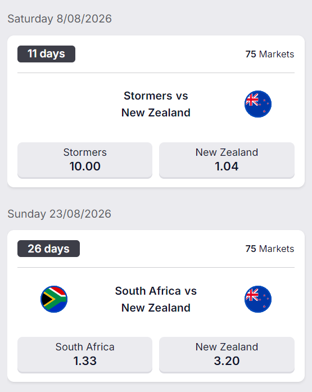Select the Saturday 8/08/2026 date heading
312x392 pixels.
point(60,19)
